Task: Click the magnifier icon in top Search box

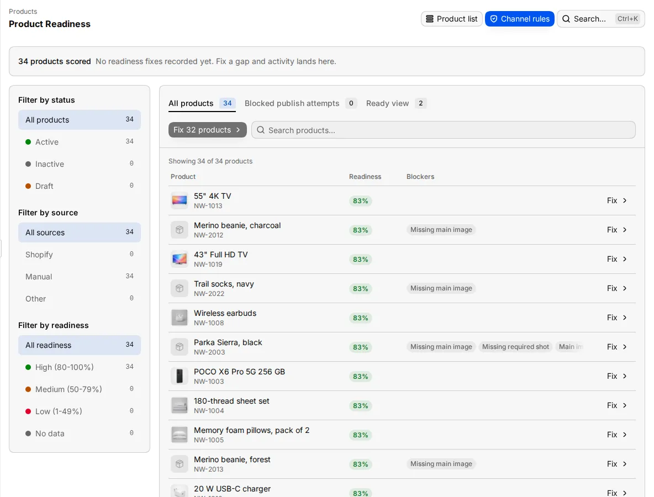Action: tap(566, 19)
